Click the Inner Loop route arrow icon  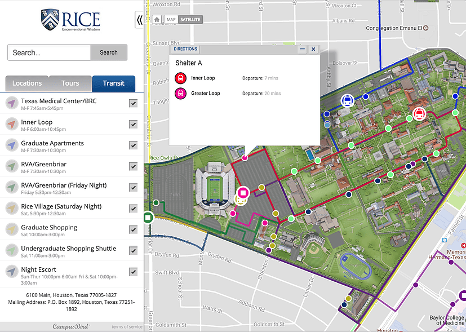(x=12, y=124)
